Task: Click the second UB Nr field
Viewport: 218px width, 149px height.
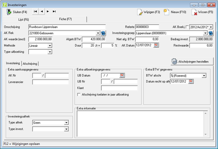Action: tap(126, 81)
